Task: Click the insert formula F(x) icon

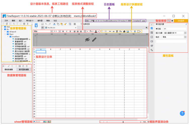Action: coord(121,31)
